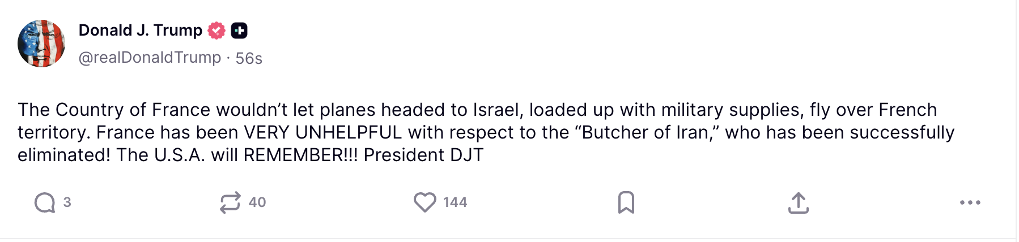Click the reply count of 3

tap(67, 202)
